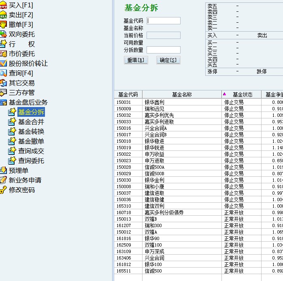The height and width of the screenshot is (281, 283).
Task: Select 基金转换 submenu item
Action: coord(31,131)
